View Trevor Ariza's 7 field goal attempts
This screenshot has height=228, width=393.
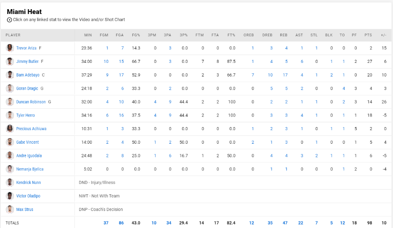(x=123, y=48)
